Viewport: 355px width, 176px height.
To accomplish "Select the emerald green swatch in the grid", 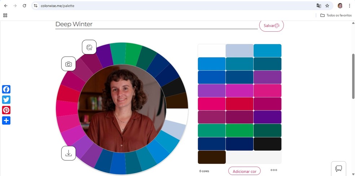I will [x=240, y=131].
